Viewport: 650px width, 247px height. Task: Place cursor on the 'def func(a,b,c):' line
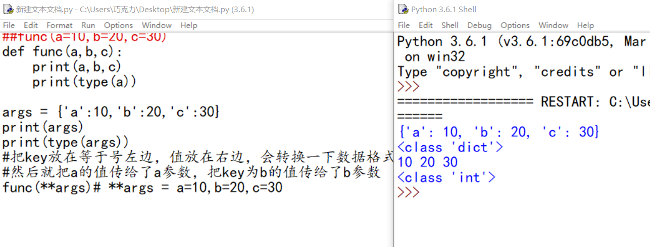tap(63, 51)
